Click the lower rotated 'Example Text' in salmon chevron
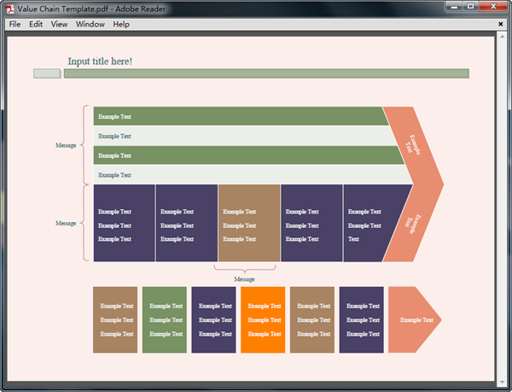512x392 pixels. pyautogui.click(x=412, y=224)
